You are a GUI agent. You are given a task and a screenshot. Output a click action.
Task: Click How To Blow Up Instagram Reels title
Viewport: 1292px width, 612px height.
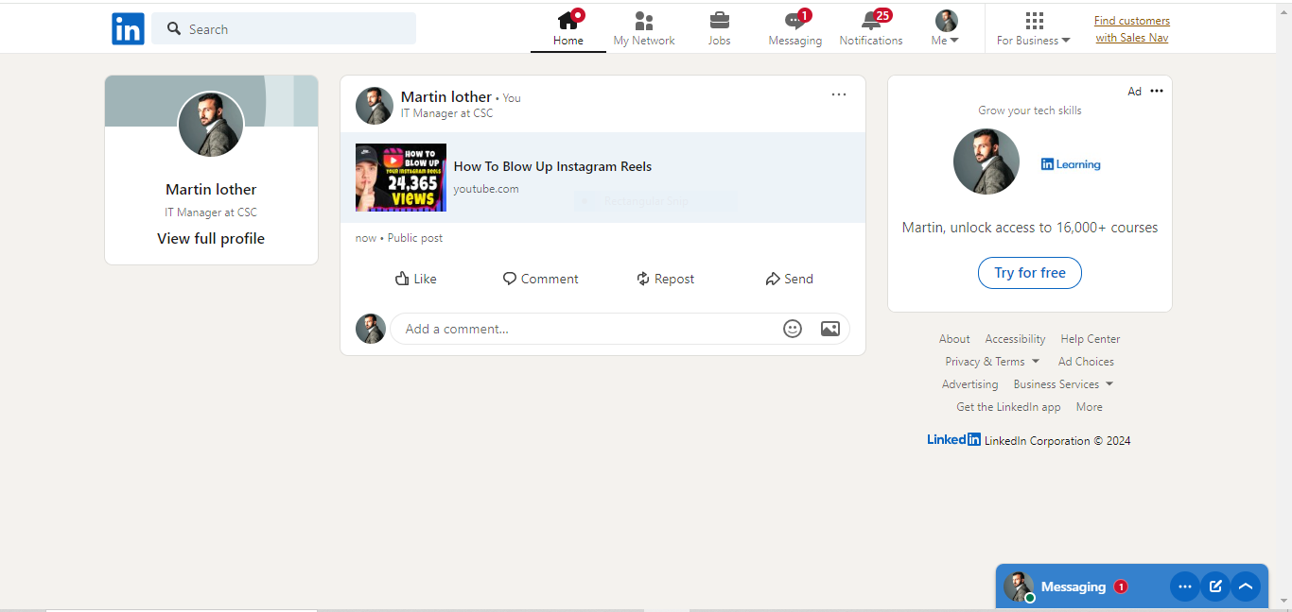click(x=552, y=166)
